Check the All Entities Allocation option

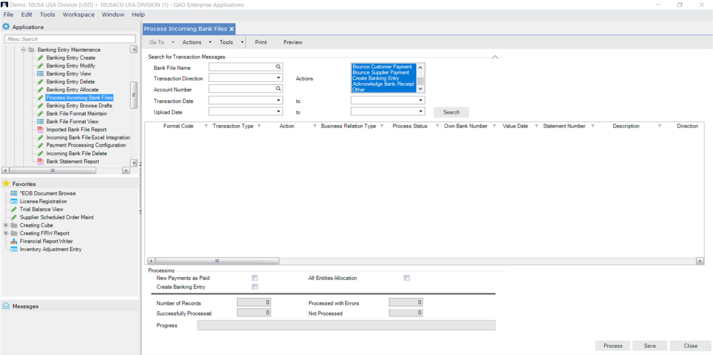[407, 278]
